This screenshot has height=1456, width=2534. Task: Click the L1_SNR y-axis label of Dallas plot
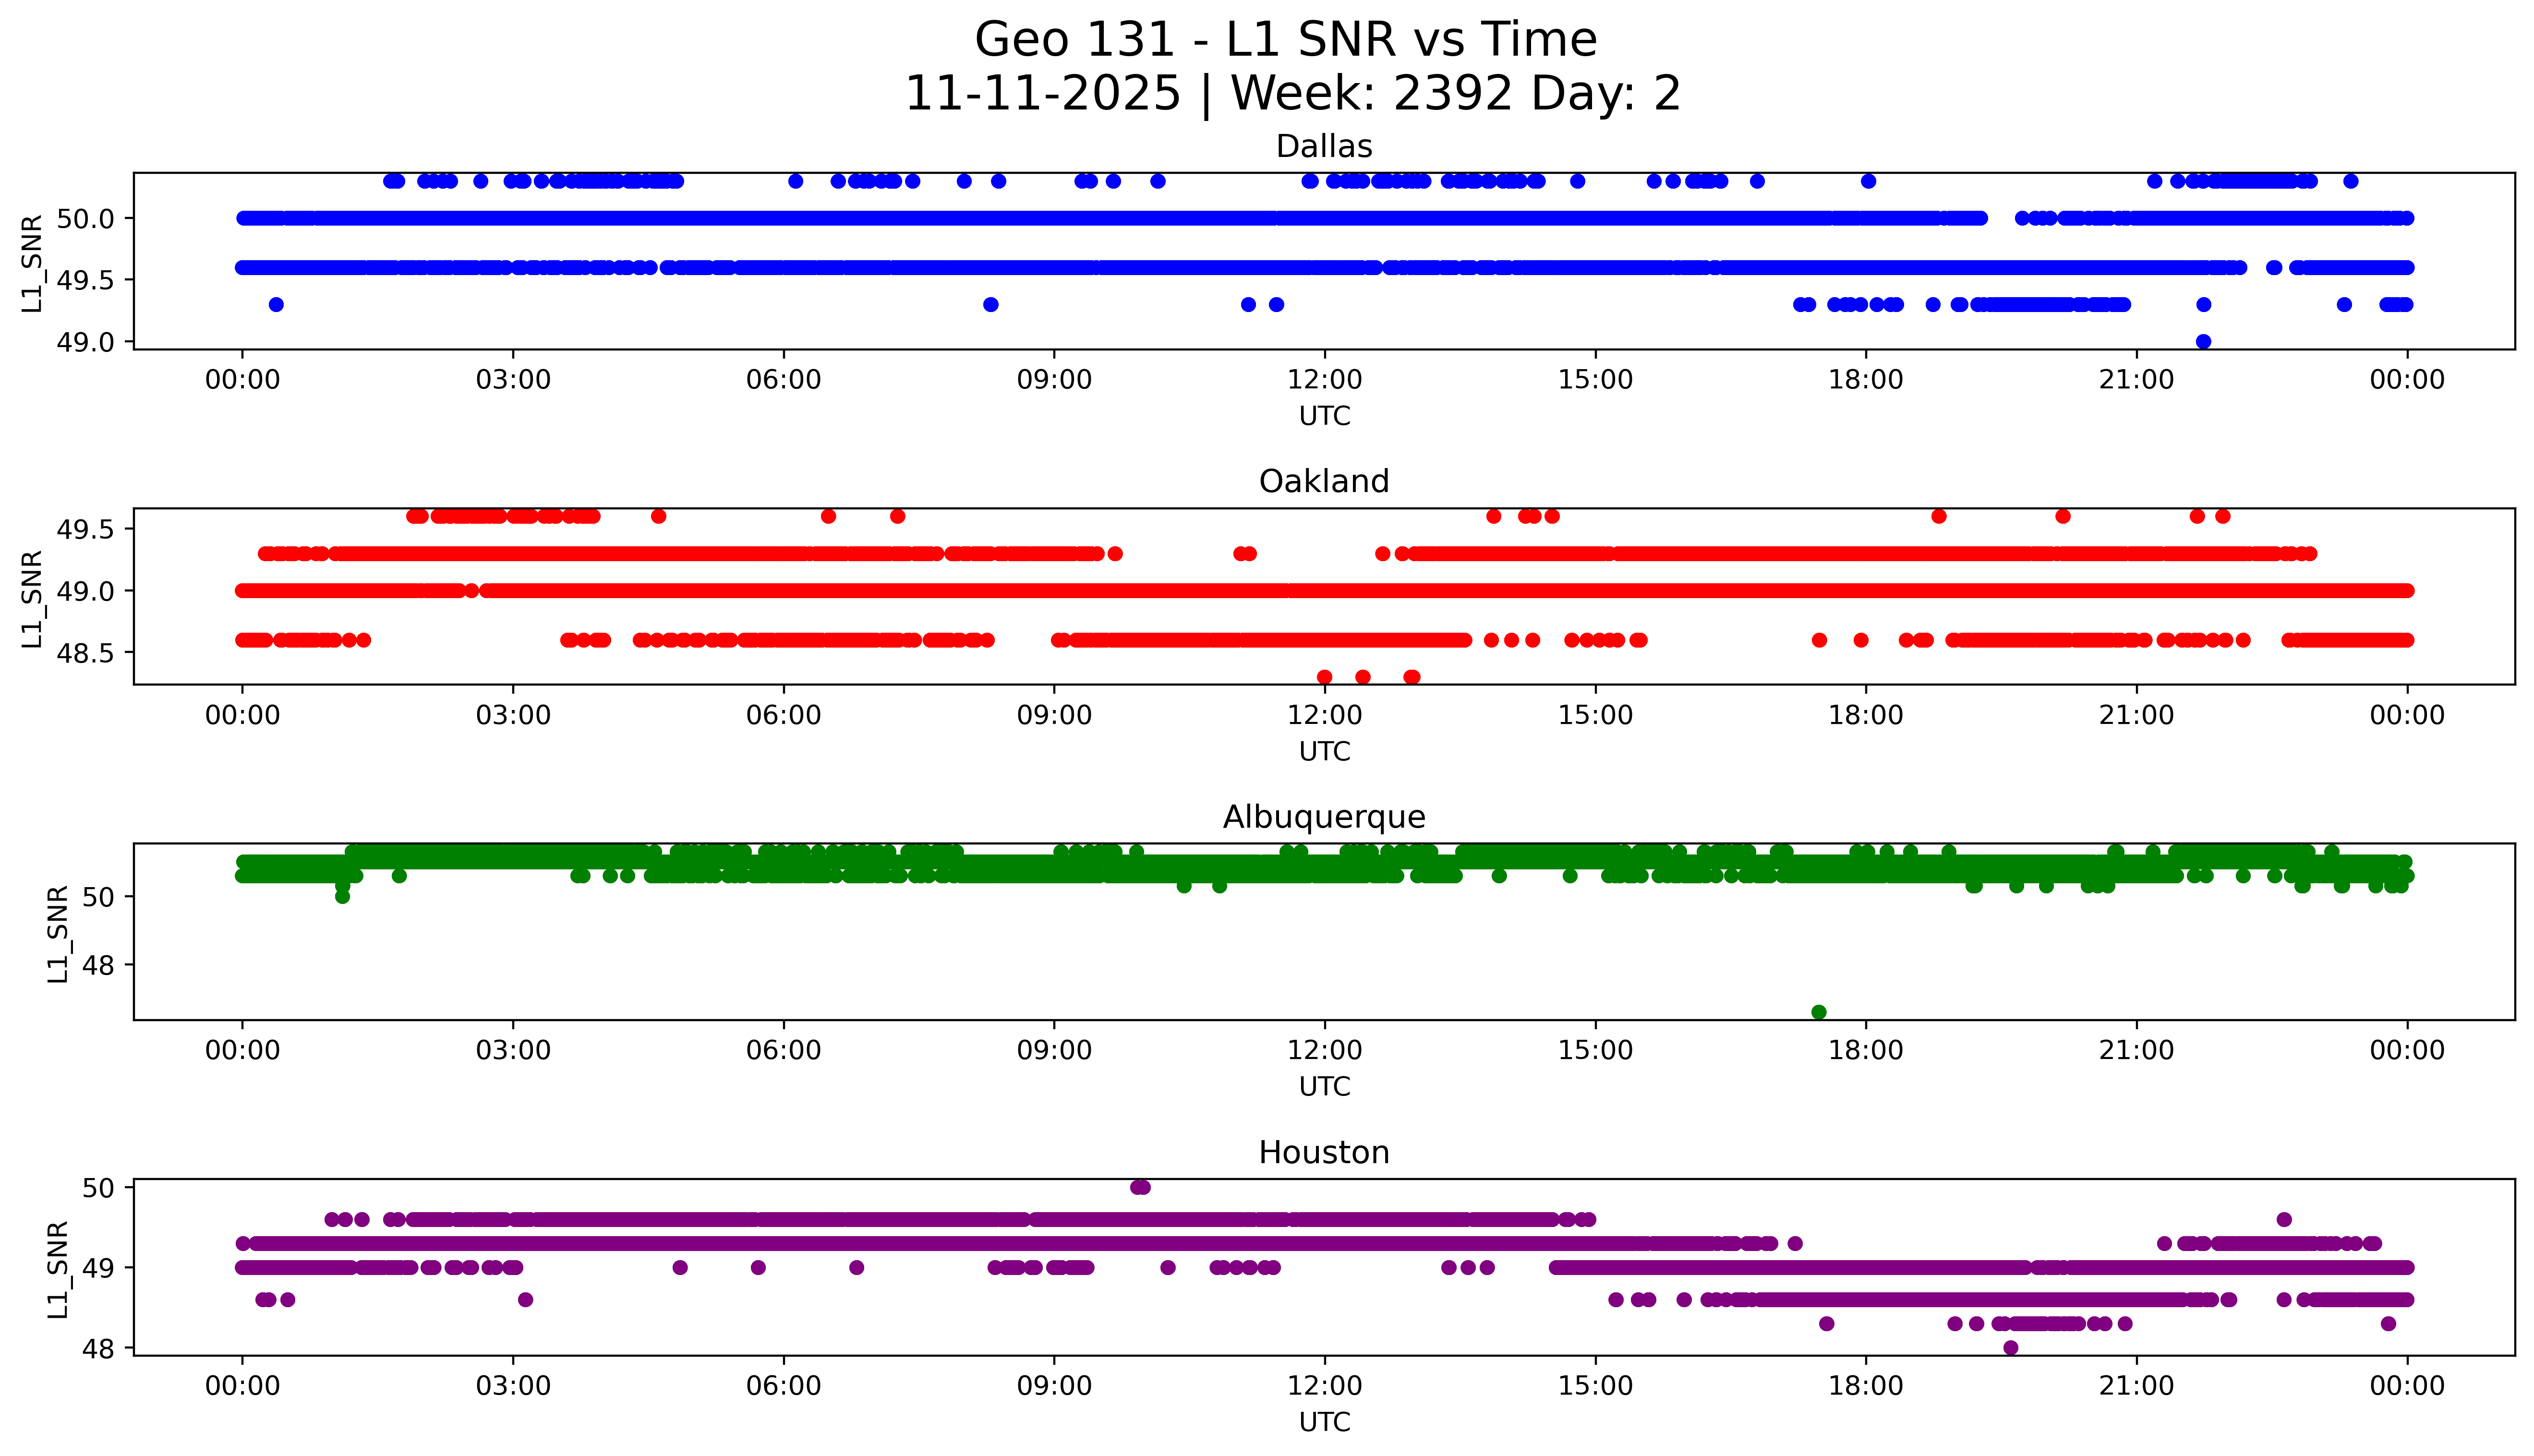[32, 263]
